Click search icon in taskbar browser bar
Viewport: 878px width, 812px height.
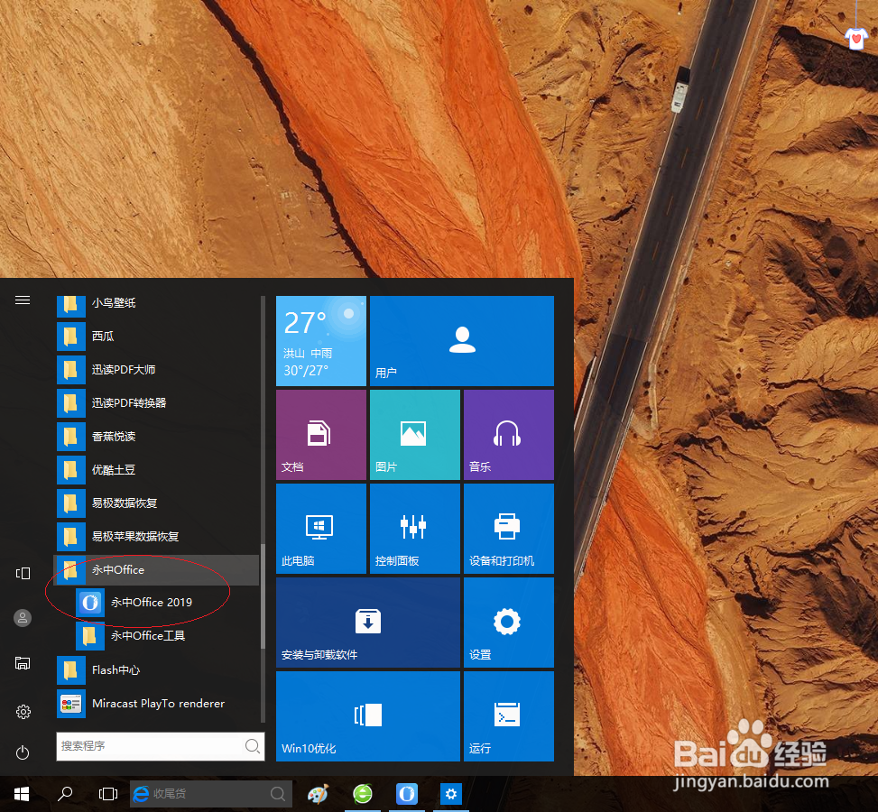pyautogui.click(x=278, y=794)
